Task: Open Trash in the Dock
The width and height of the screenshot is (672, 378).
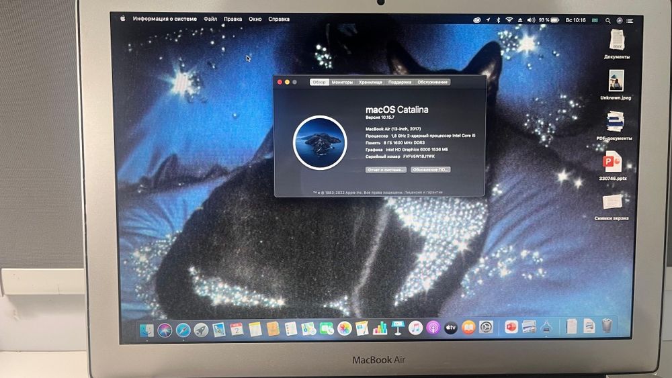Action: pos(606,326)
